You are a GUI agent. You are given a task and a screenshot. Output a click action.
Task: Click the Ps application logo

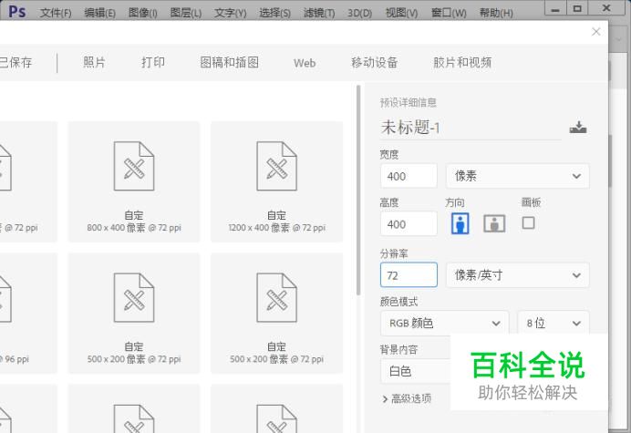click(17, 11)
